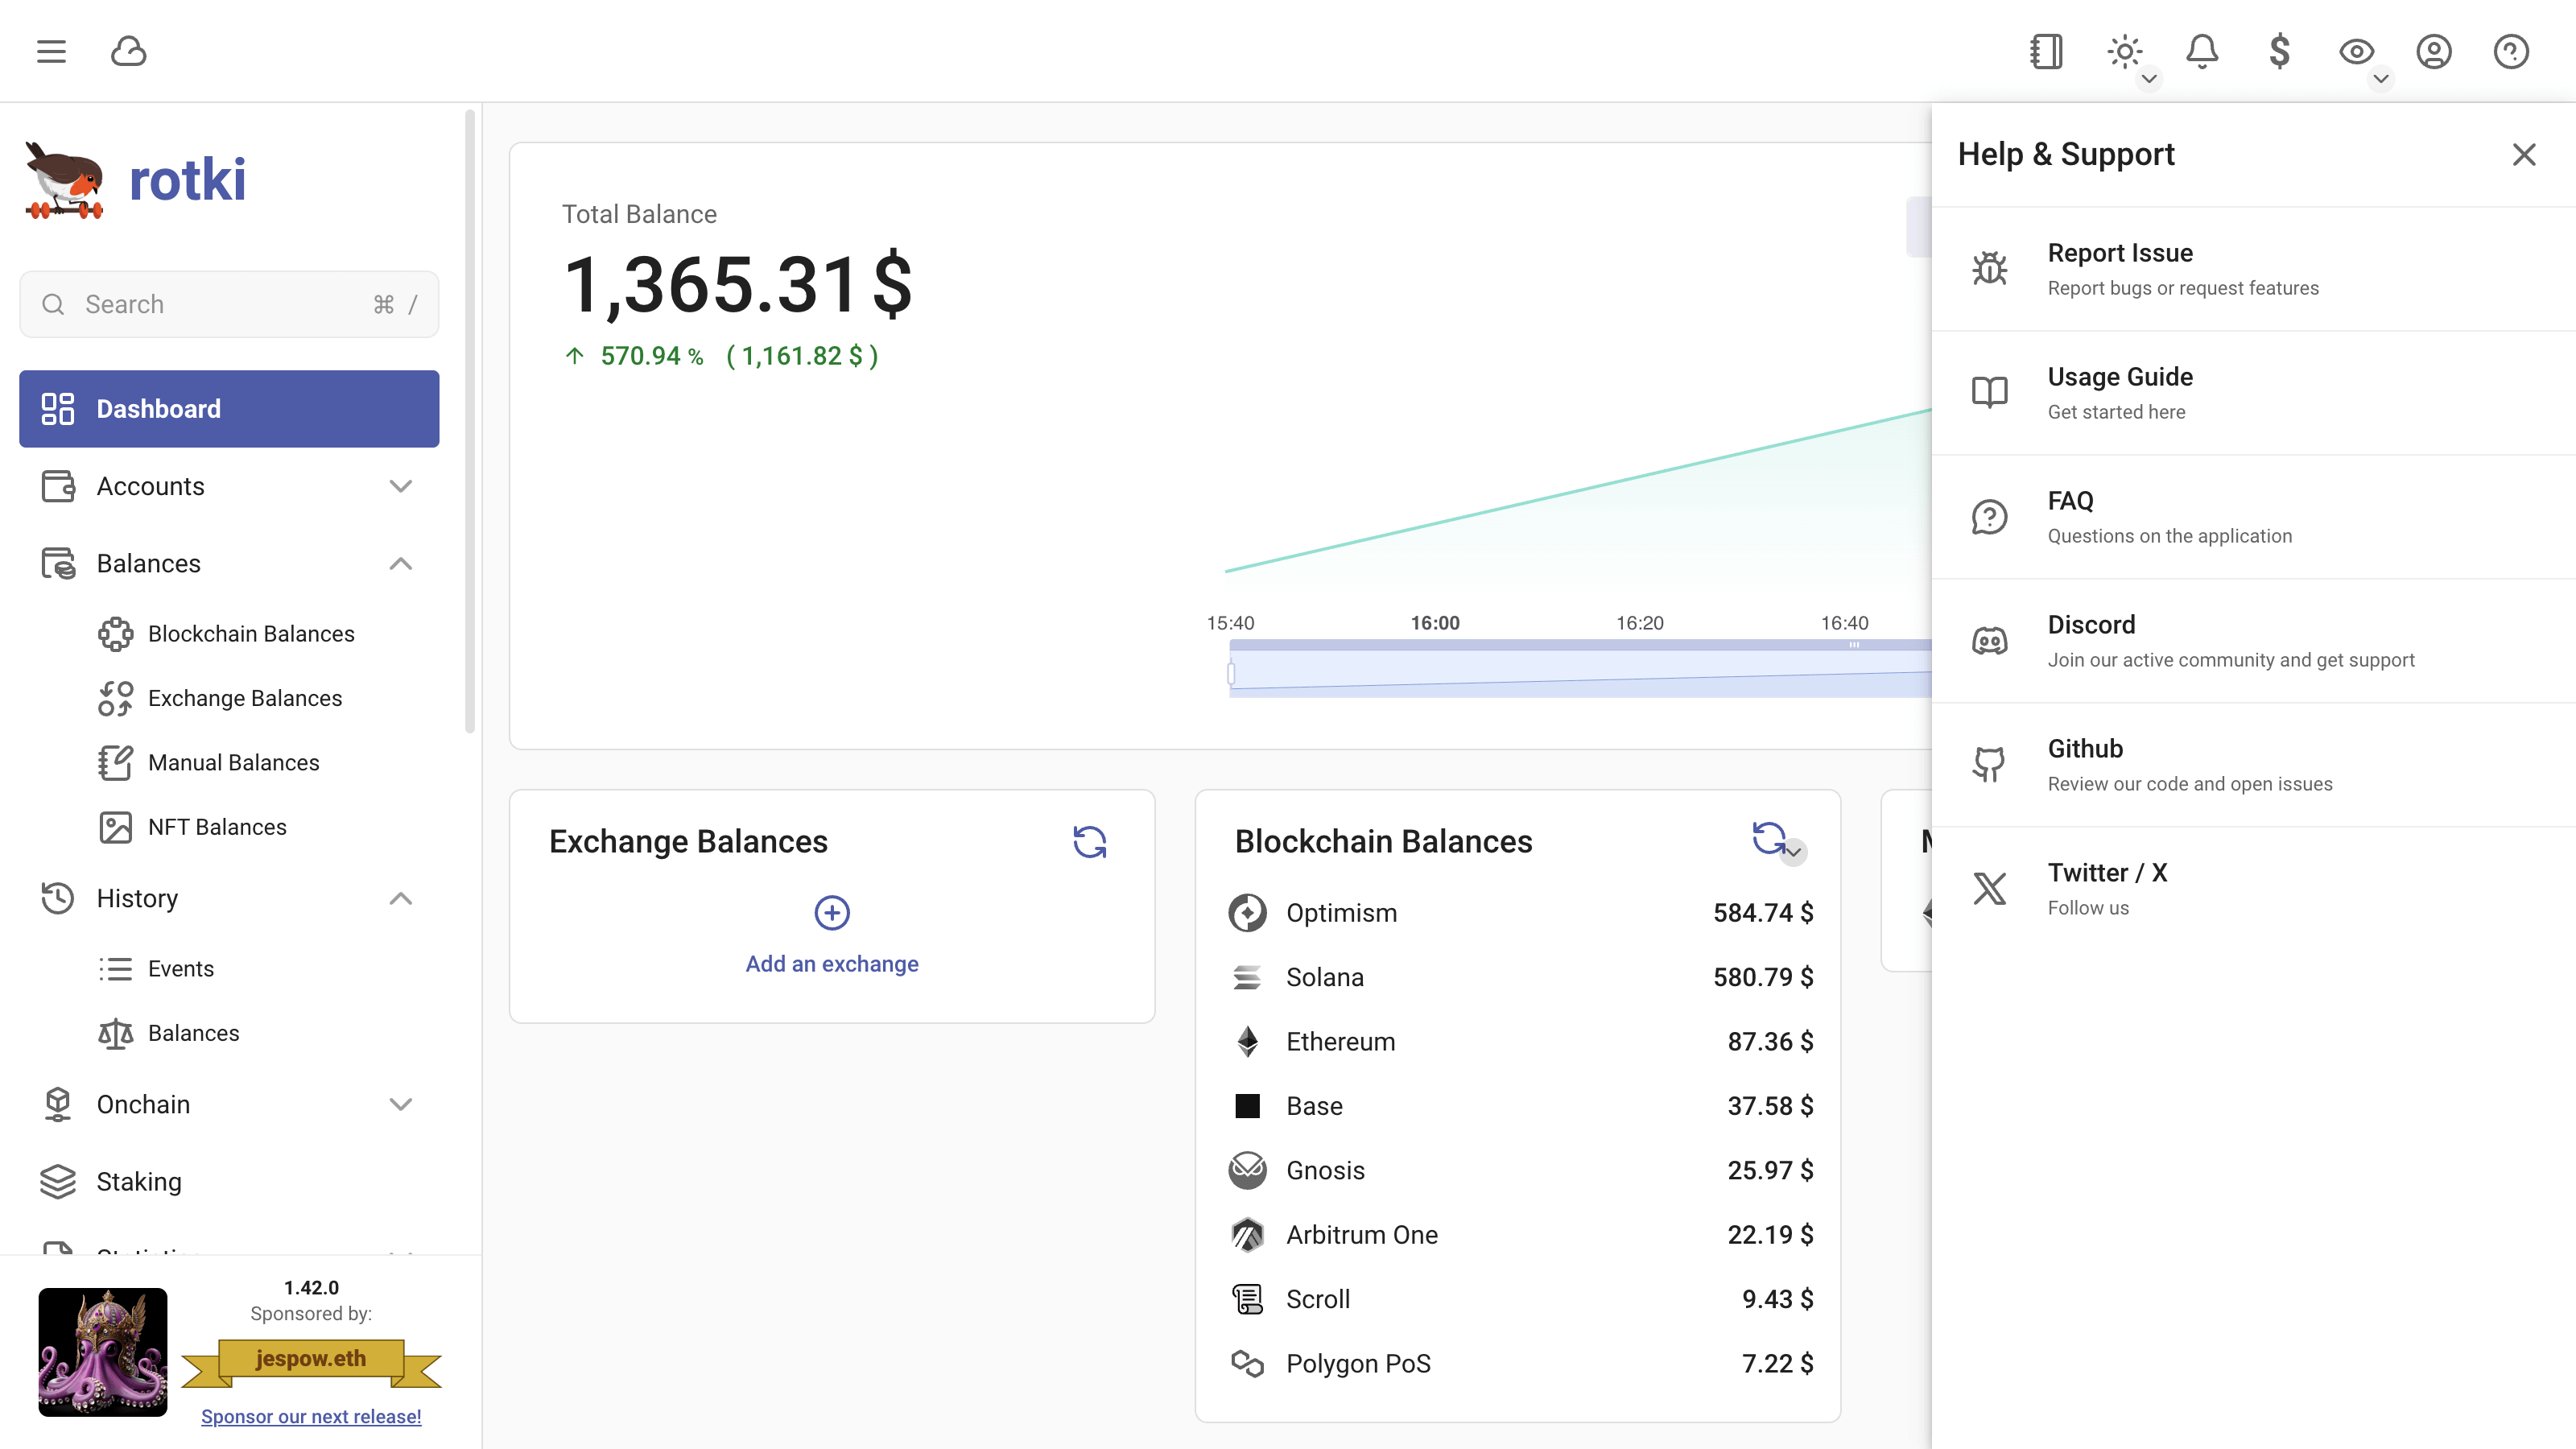Click Sponsor our next release link

pos(311,1416)
